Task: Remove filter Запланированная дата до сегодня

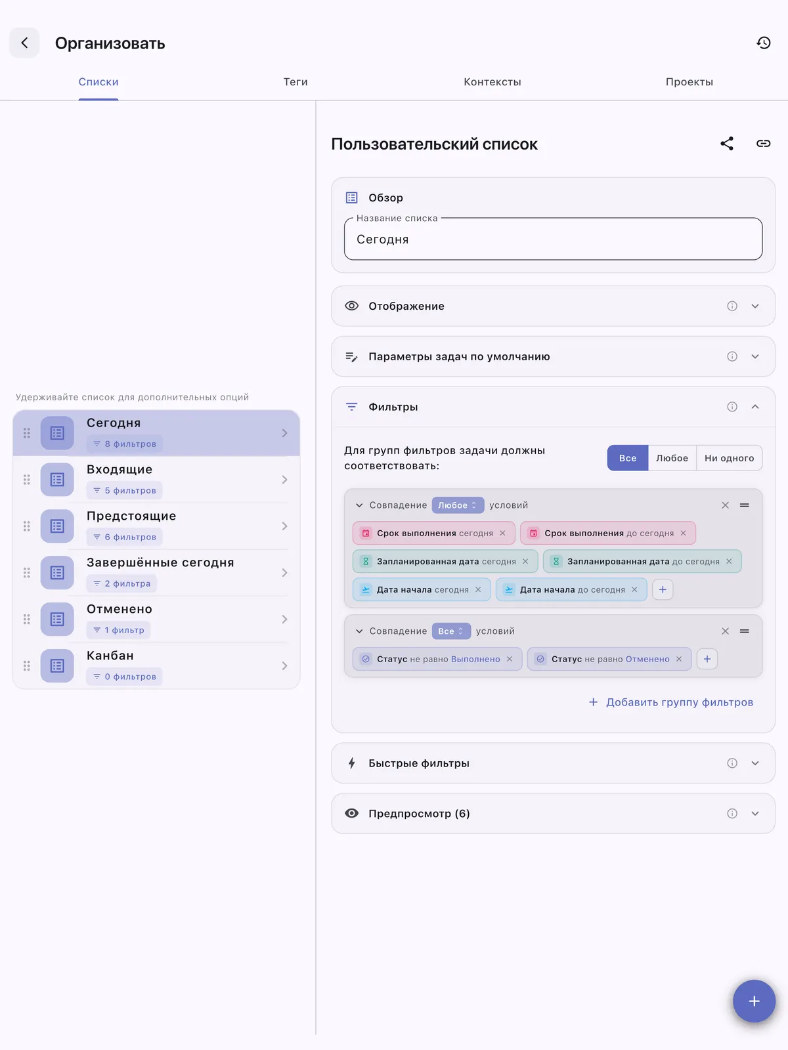Action: pos(729,562)
